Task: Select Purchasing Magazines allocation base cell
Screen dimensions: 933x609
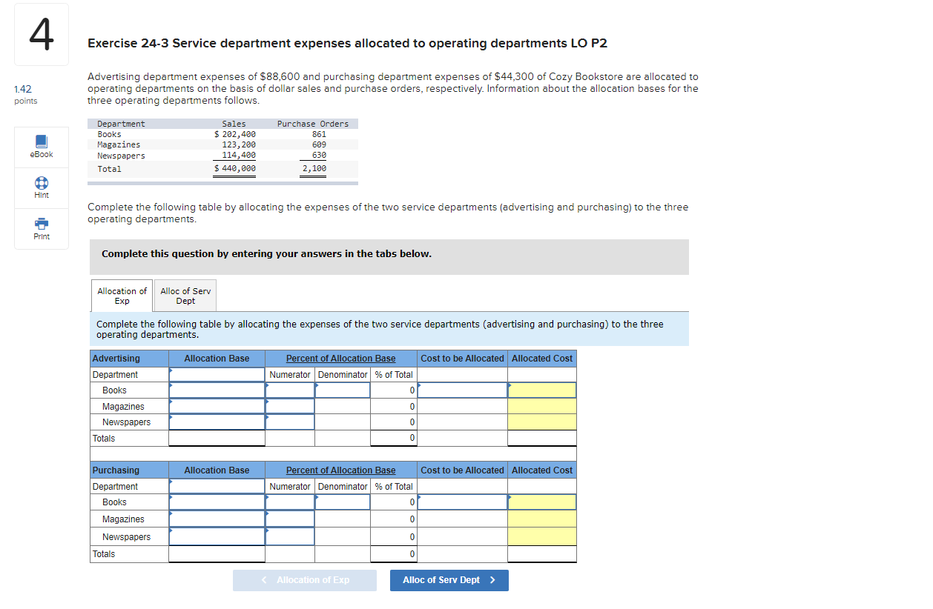Action: (x=217, y=519)
